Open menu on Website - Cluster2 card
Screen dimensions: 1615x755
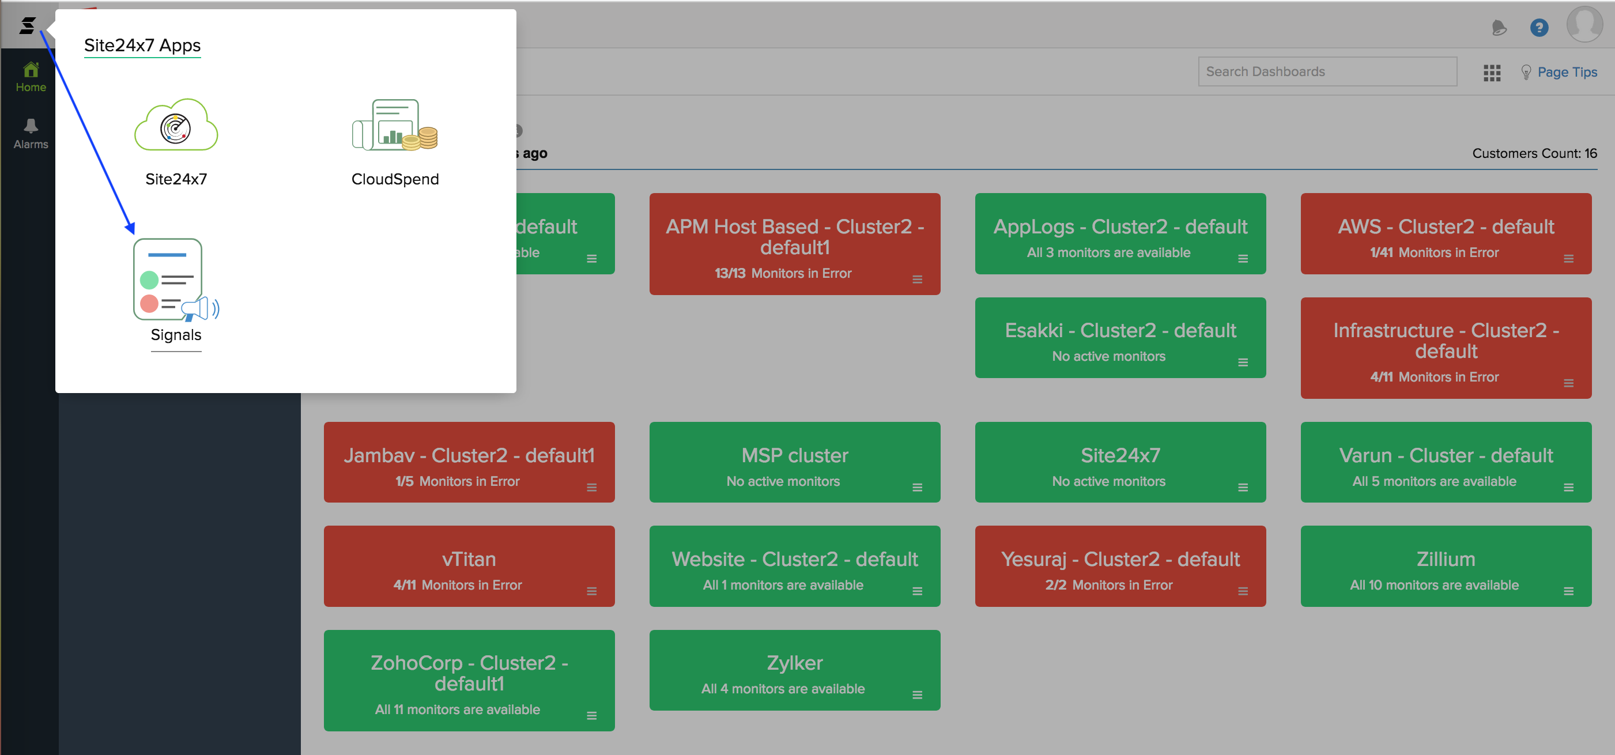916,591
